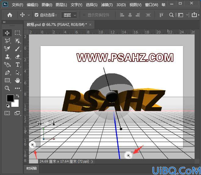Select the Eraser tool
201x175 pixels.
click(17, 57)
